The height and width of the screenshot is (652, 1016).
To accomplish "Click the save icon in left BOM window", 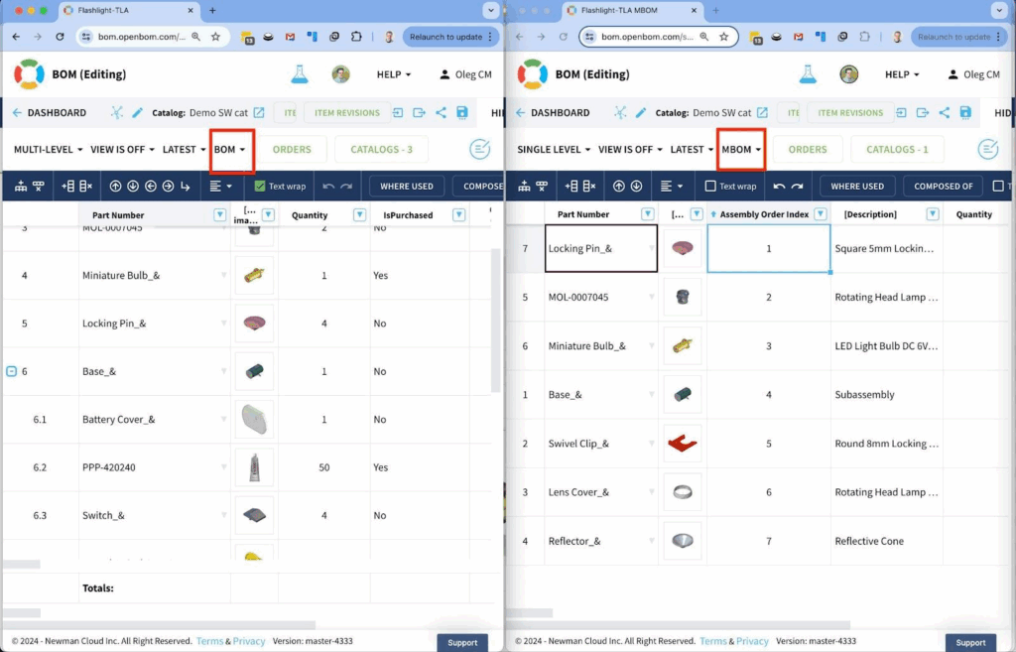I will click(462, 113).
